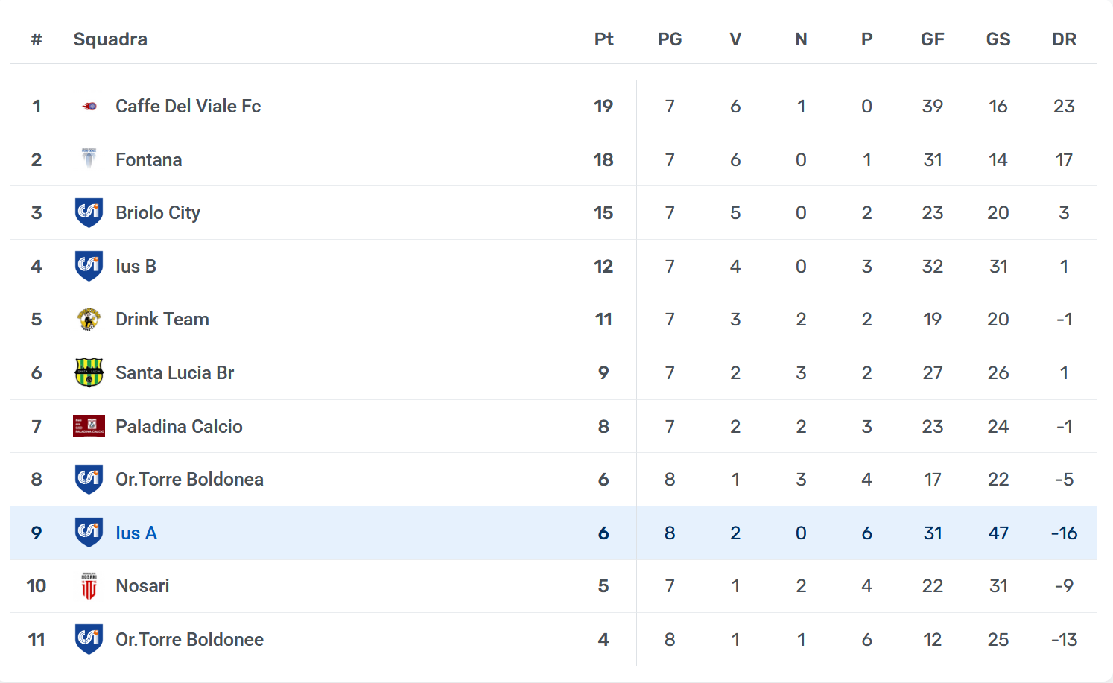Open the Ius A team link
The image size is (1113, 683).
coord(136,533)
